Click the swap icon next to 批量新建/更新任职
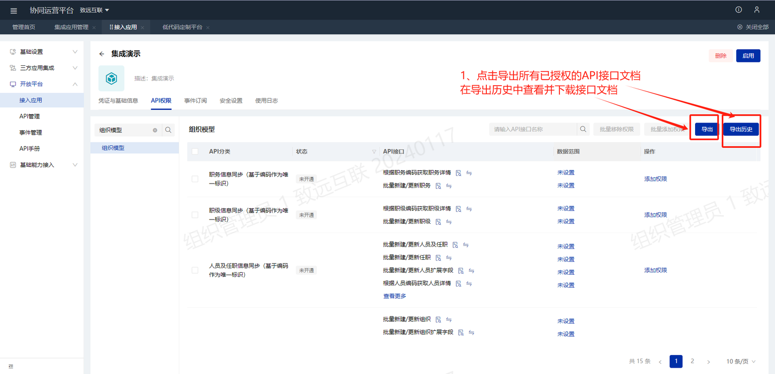This screenshot has width=775, height=374. tap(449, 258)
